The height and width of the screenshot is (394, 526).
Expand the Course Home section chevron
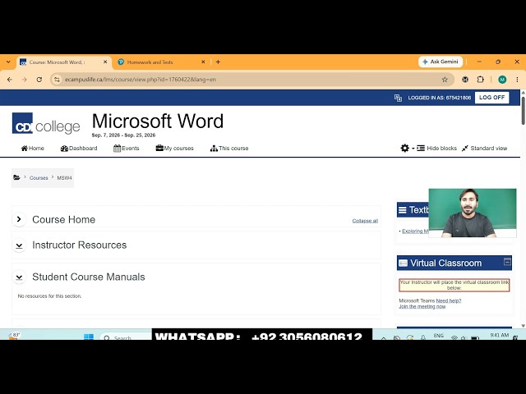pyautogui.click(x=19, y=219)
